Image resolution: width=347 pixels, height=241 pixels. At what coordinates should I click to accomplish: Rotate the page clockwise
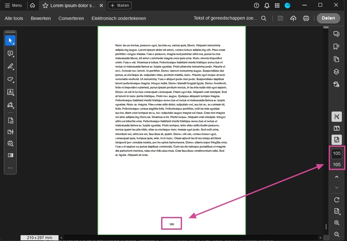click(337, 200)
